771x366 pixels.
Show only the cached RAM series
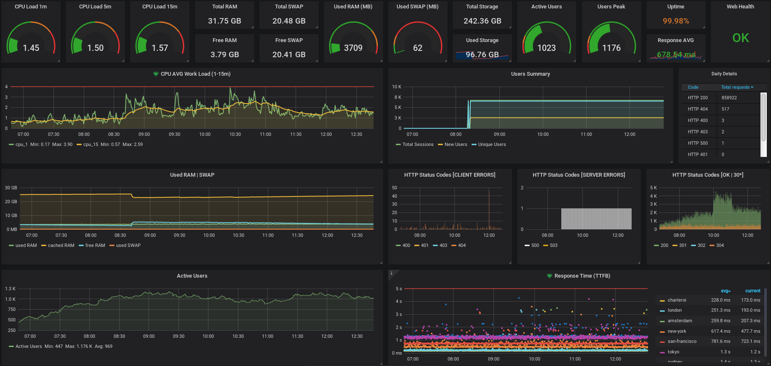[x=61, y=245]
